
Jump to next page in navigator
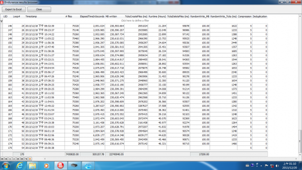tap(18, 159)
